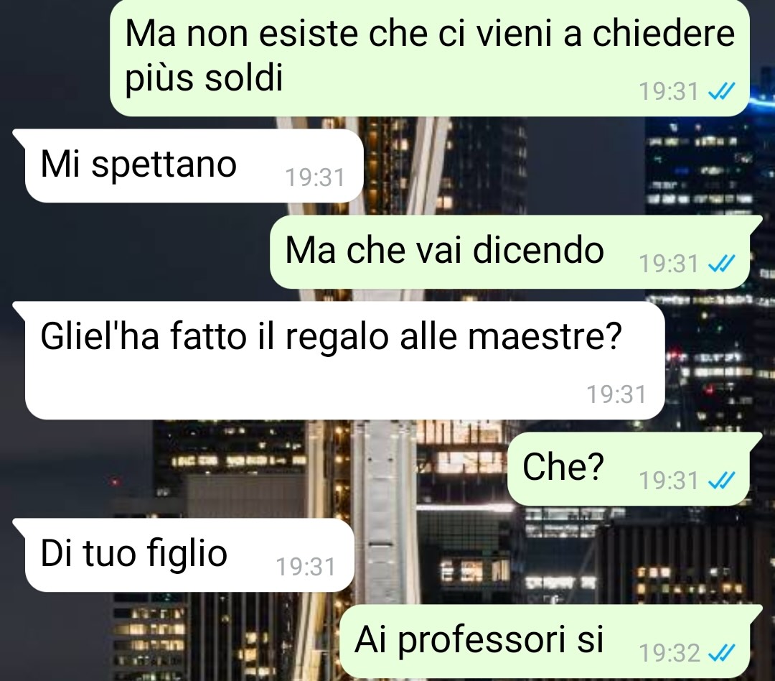Tap the time on 'Ma che vai dicendo'

pos(669,264)
